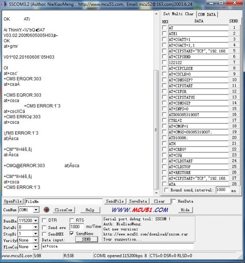Select the Set Multi Char tab
Viewport: 245px width, 263px height.
click(x=178, y=14)
